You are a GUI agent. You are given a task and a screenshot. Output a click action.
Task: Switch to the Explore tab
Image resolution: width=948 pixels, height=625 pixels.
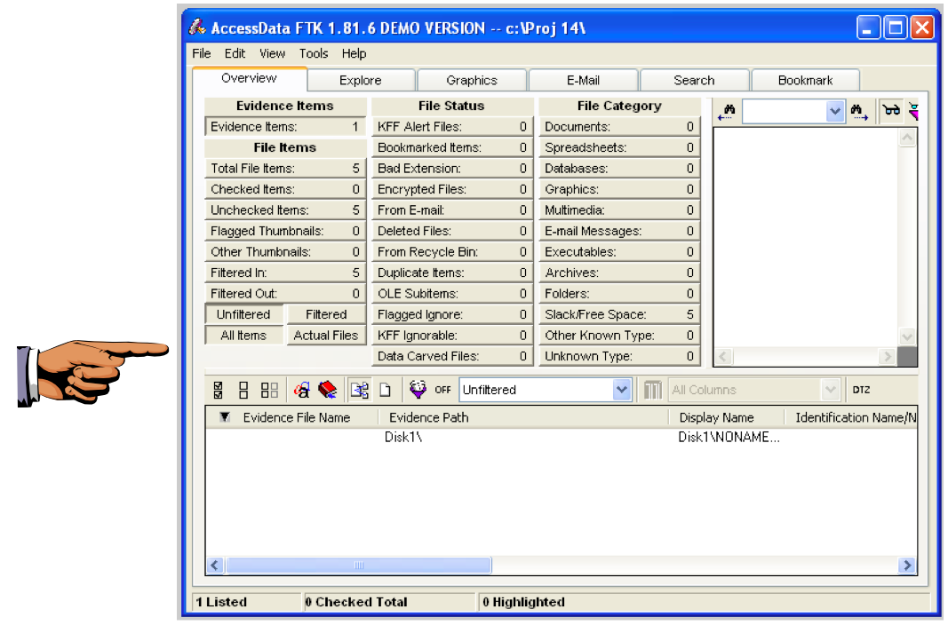coord(361,81)
